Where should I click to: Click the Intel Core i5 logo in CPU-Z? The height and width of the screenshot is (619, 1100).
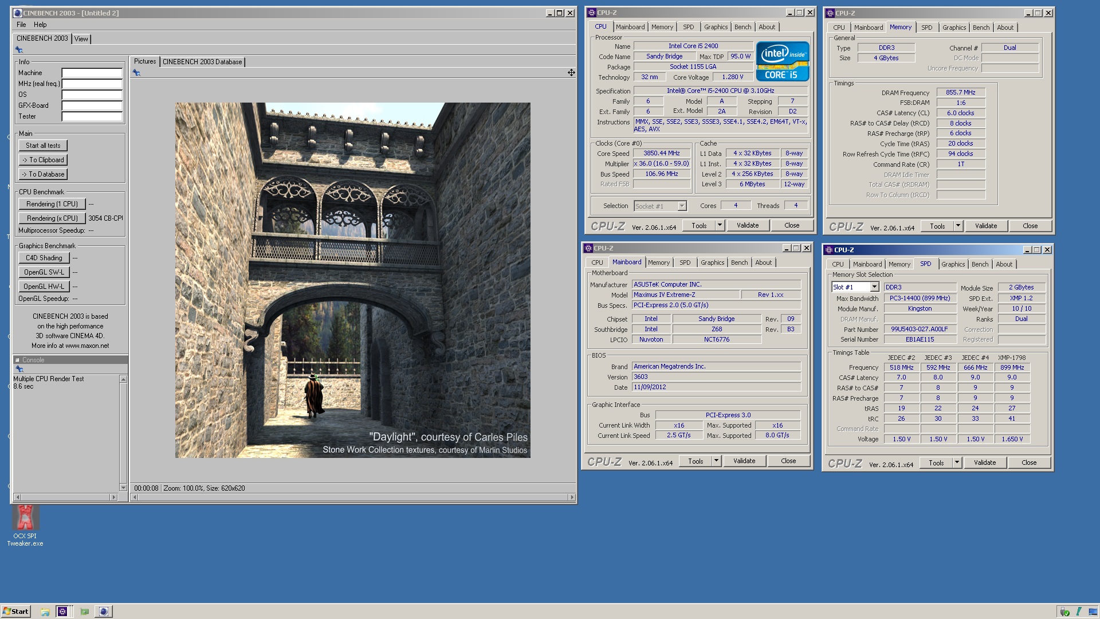click(x=783, y=61)
